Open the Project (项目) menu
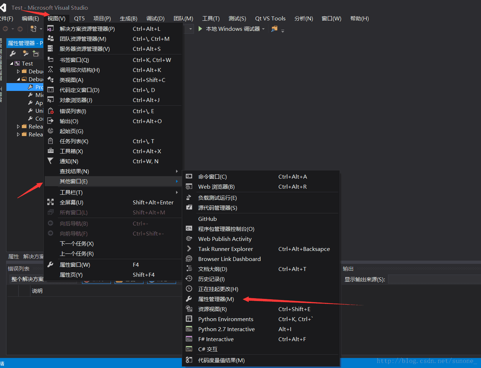The image size is (481, 368). pyautogui.click(x=102, y=18)
